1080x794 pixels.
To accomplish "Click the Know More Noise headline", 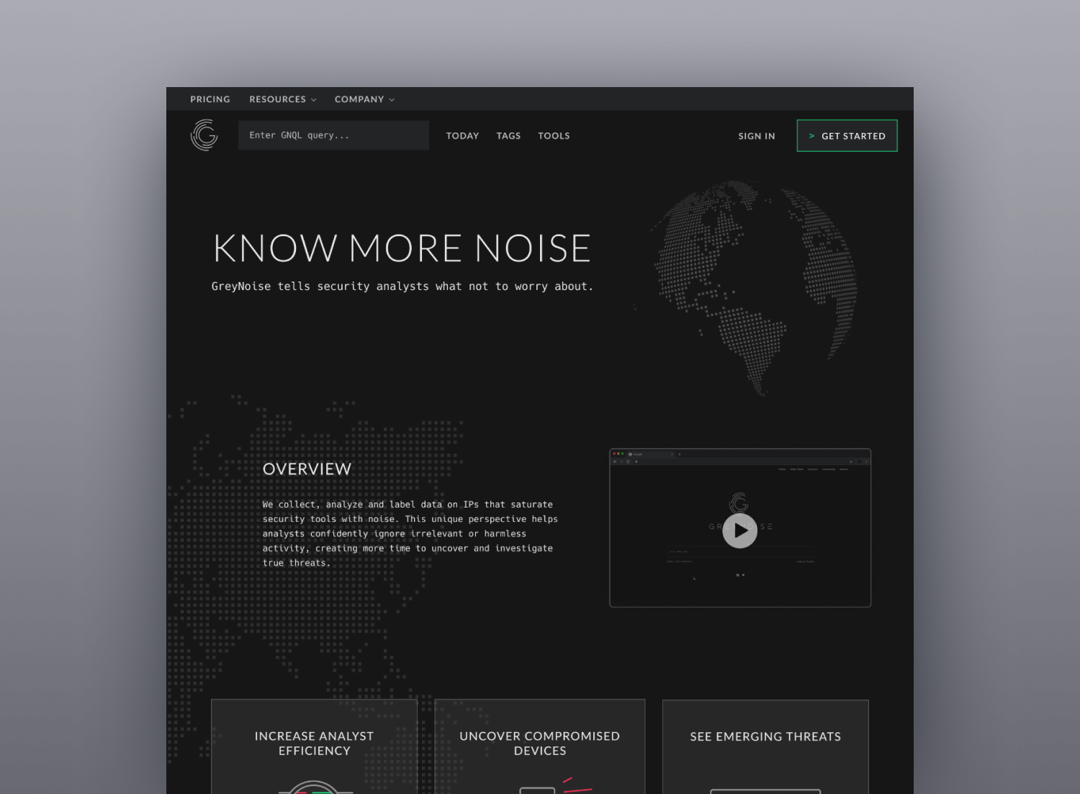I will tap(402, 248).
